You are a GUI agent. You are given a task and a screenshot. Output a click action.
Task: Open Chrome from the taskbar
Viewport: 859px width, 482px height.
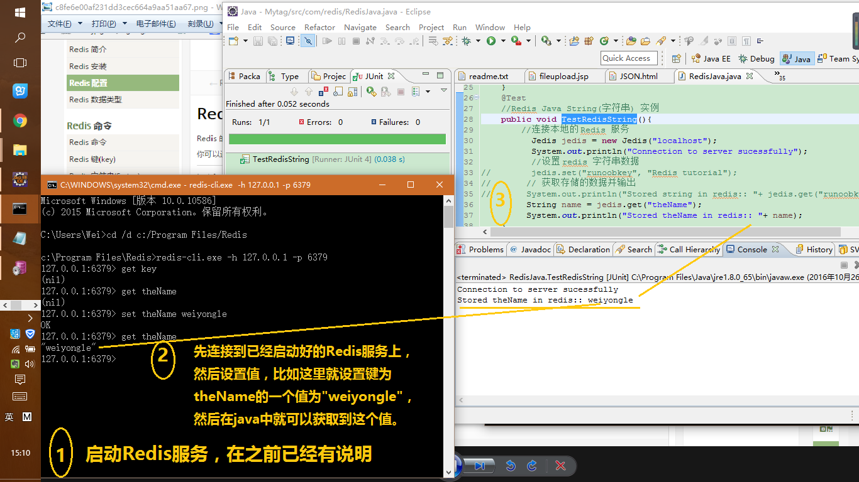point(20,120)
